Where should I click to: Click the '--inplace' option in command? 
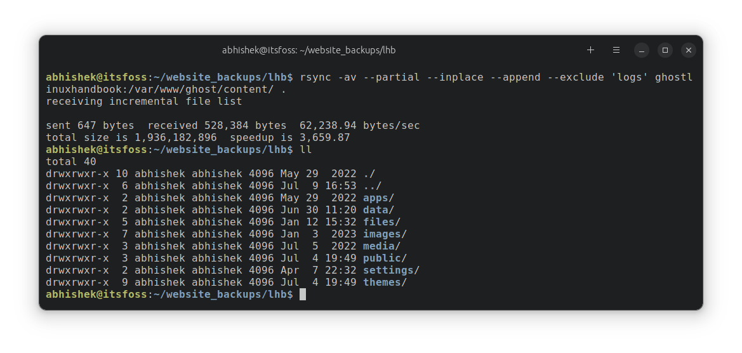[x=454, y=77]
